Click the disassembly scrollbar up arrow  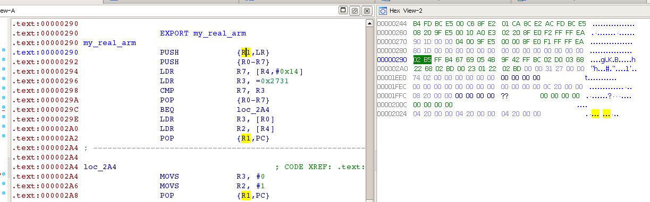[x=369, y=24]
